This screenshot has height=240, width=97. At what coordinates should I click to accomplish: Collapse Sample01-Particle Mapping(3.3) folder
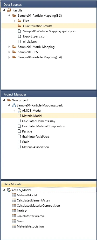pos(9,15)
